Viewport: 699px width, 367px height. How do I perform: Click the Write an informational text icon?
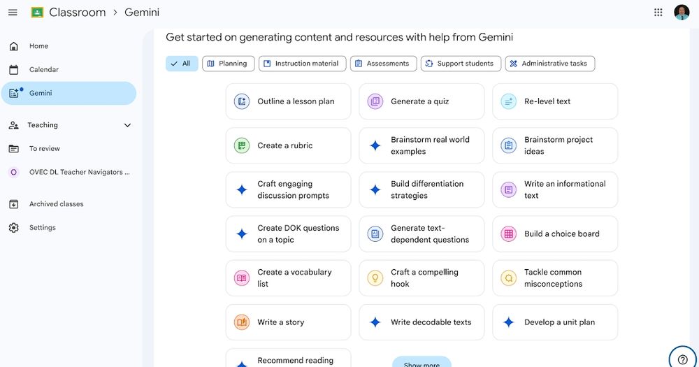click(x=509, y=189)
